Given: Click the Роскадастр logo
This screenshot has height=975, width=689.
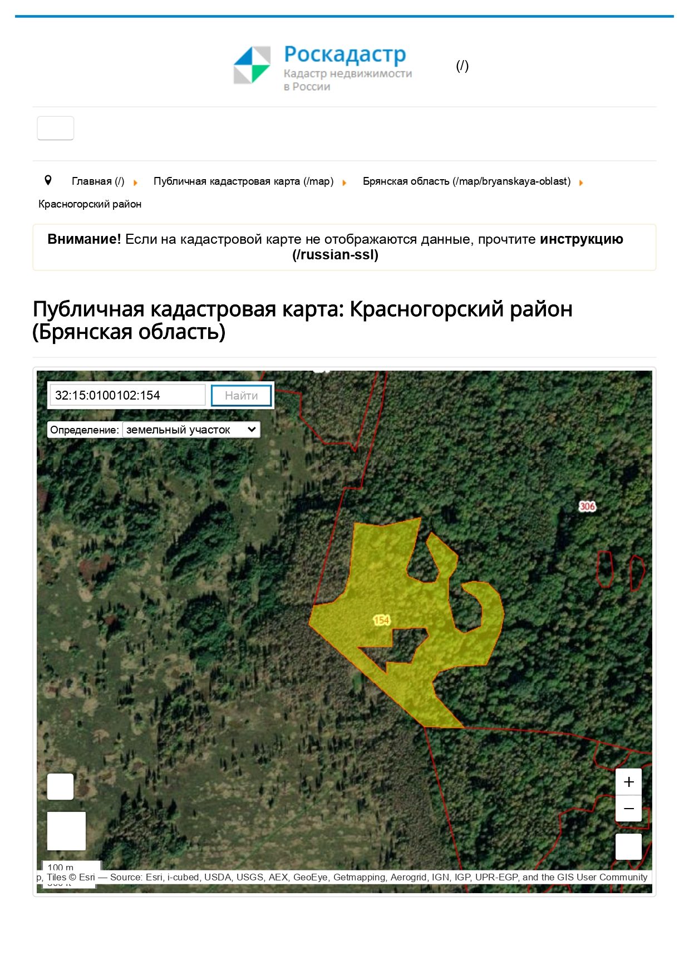Looking at the screenshot, I should click(323, 67).
